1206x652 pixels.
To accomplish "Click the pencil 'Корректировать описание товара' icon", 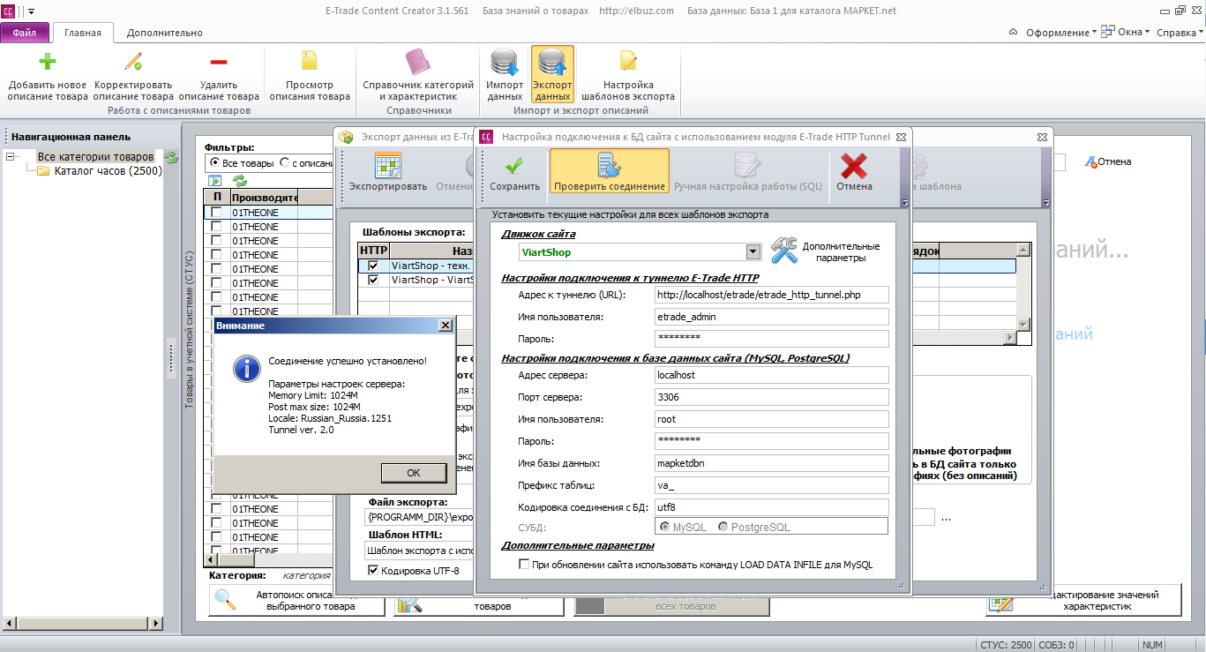I will 133,61.
